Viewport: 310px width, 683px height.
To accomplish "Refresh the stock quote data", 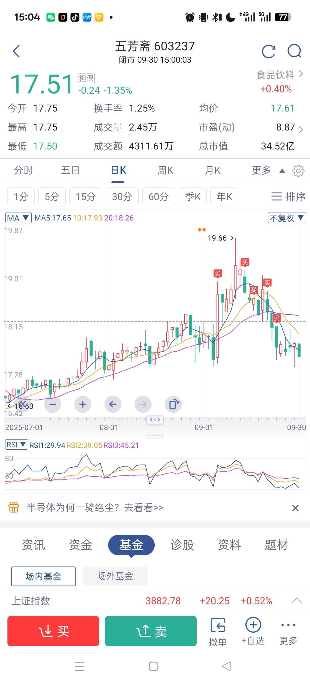I will click(269, 51).
